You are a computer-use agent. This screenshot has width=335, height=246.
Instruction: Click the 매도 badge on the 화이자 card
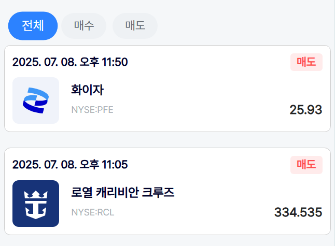306,62
